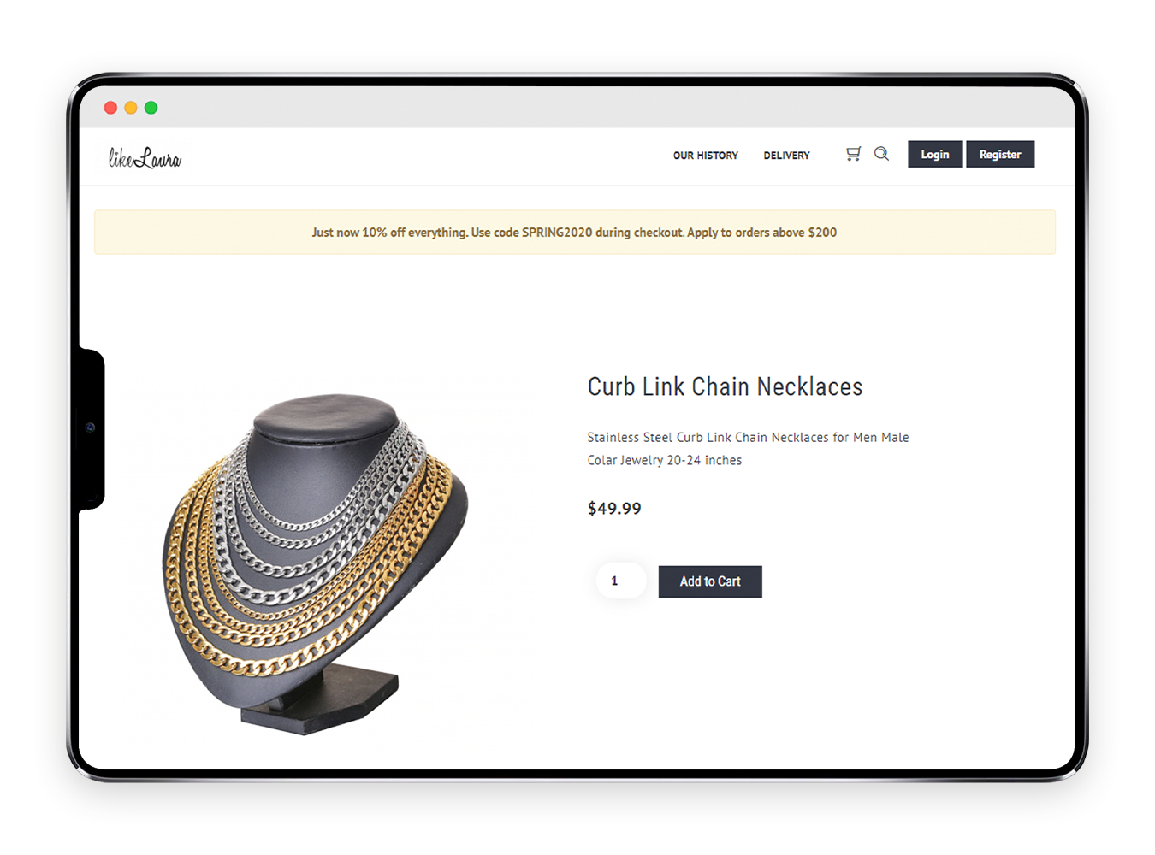Click the 'Stainless Steel Curb Link' description line

tap(748, 437)
